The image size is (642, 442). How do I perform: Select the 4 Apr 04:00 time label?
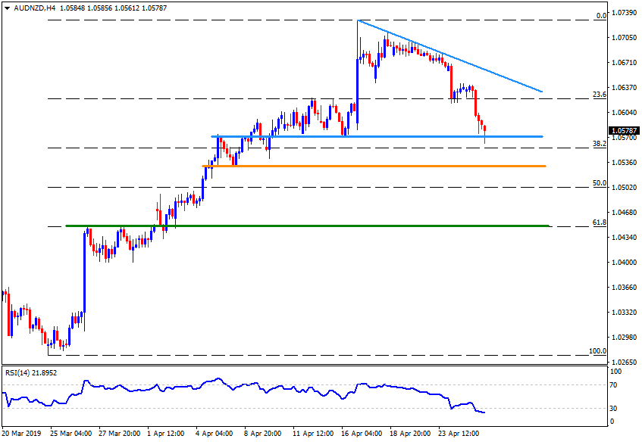click(215, 434)
